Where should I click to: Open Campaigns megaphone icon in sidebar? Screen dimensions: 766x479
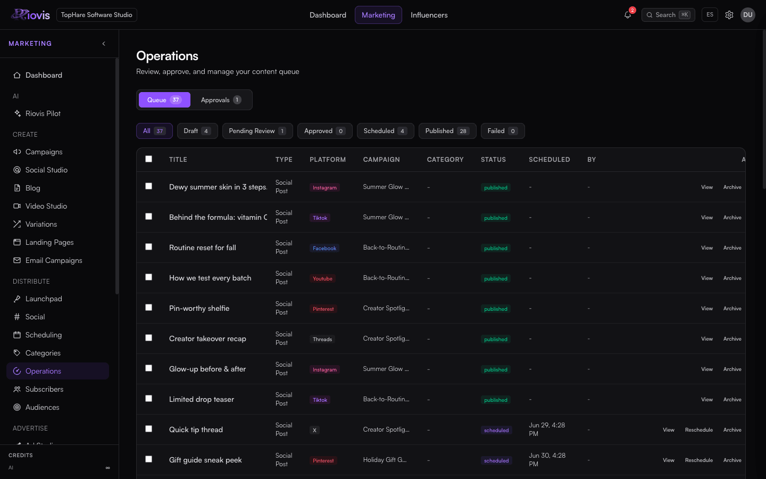coord(17,152)
